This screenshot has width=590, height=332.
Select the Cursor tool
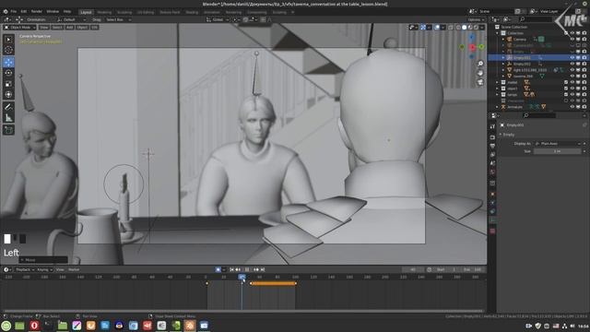click(8, 50)
